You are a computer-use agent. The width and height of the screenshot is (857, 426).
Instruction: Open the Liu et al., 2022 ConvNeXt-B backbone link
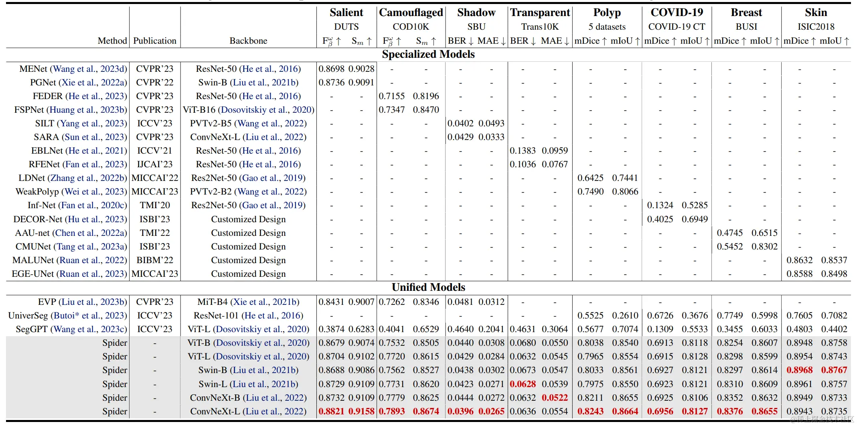[x=275, y=398]
